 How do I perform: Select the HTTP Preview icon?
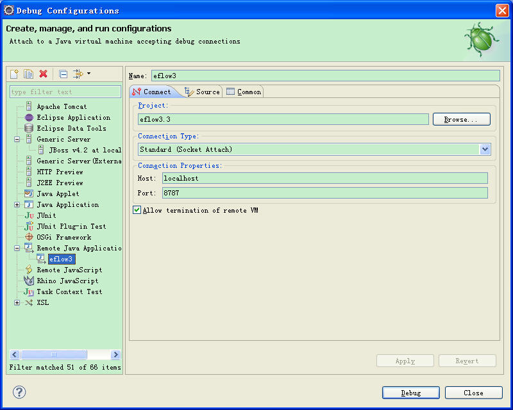(x=29, y=172)
